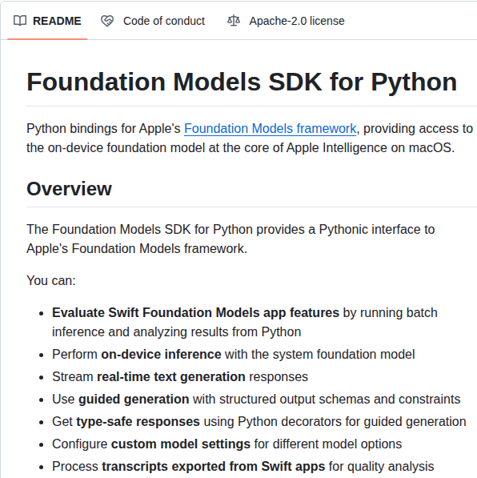Click the Overview heading

69,189
